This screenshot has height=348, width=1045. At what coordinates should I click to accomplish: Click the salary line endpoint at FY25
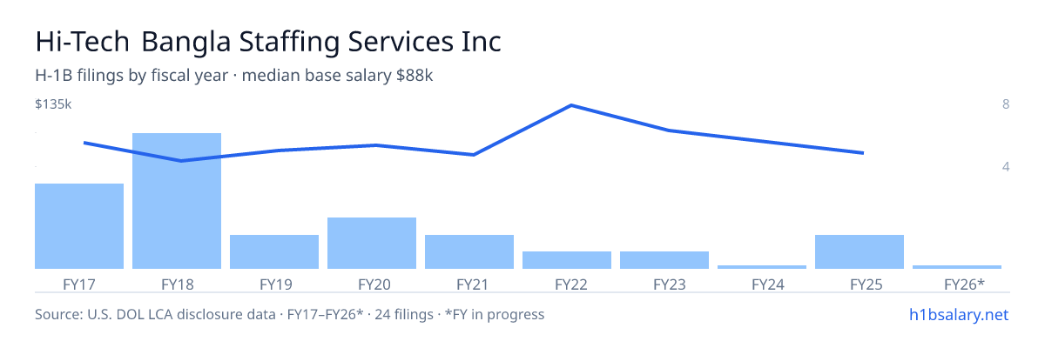862,153
